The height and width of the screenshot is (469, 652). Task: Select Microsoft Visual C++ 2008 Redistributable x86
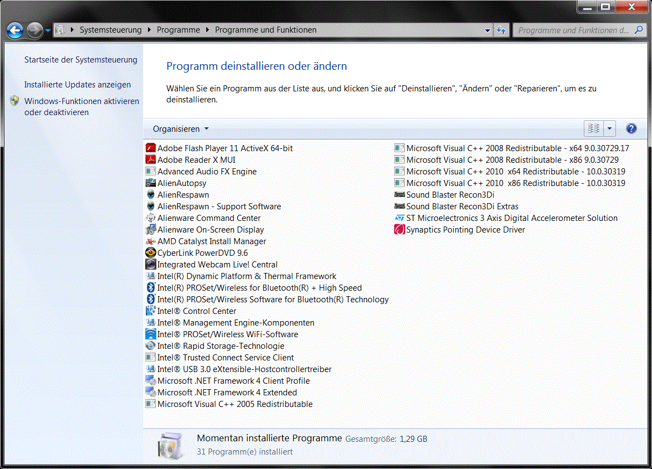[507, 159]
